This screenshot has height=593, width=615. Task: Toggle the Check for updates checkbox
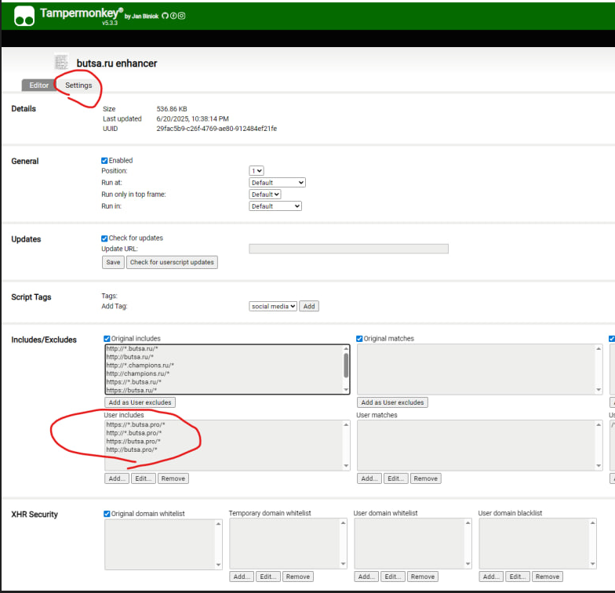104,238
